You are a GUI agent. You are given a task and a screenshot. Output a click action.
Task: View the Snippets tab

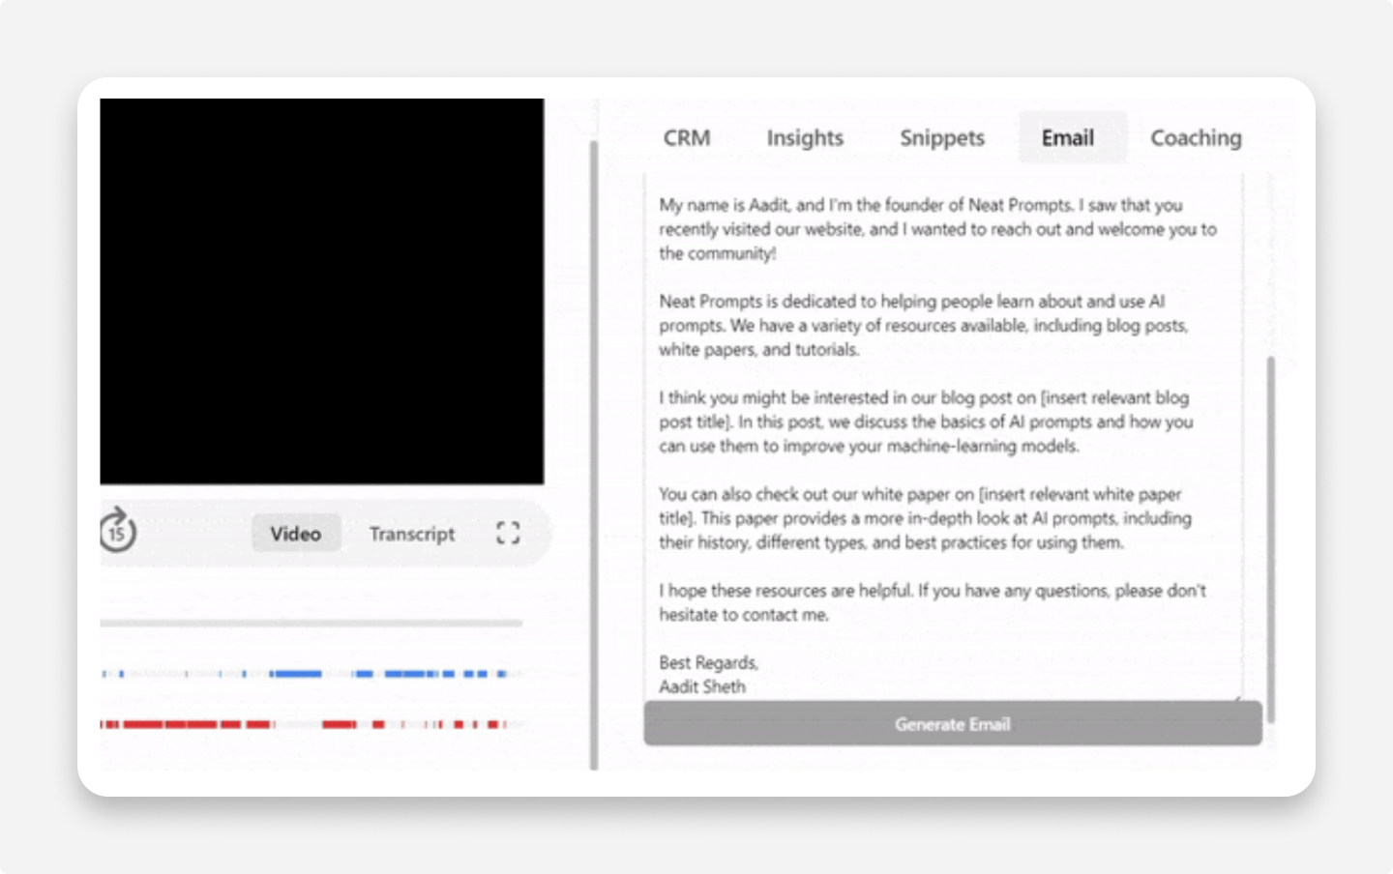(x=941, y=137)
